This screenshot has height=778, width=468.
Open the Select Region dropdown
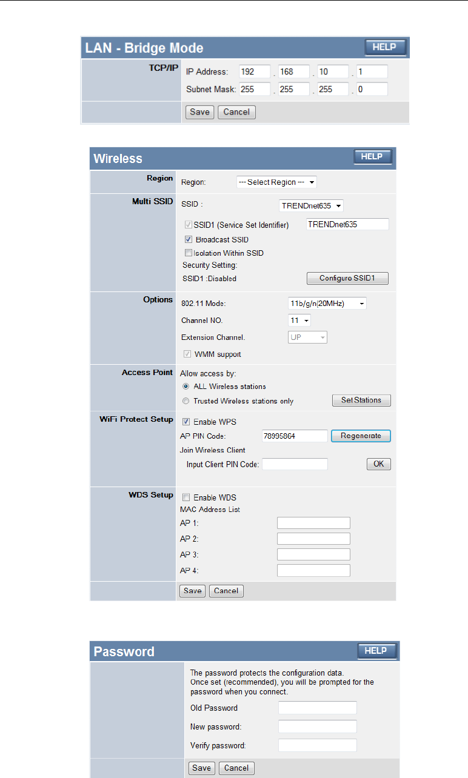pos(276,182)
